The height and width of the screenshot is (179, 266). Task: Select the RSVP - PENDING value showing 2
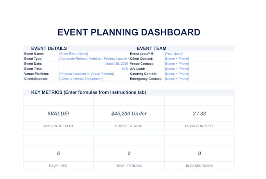[129, 153]
